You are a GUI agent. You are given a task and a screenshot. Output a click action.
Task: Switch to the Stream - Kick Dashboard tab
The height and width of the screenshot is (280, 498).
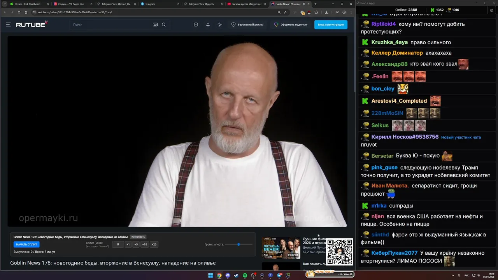pos(29,4)
